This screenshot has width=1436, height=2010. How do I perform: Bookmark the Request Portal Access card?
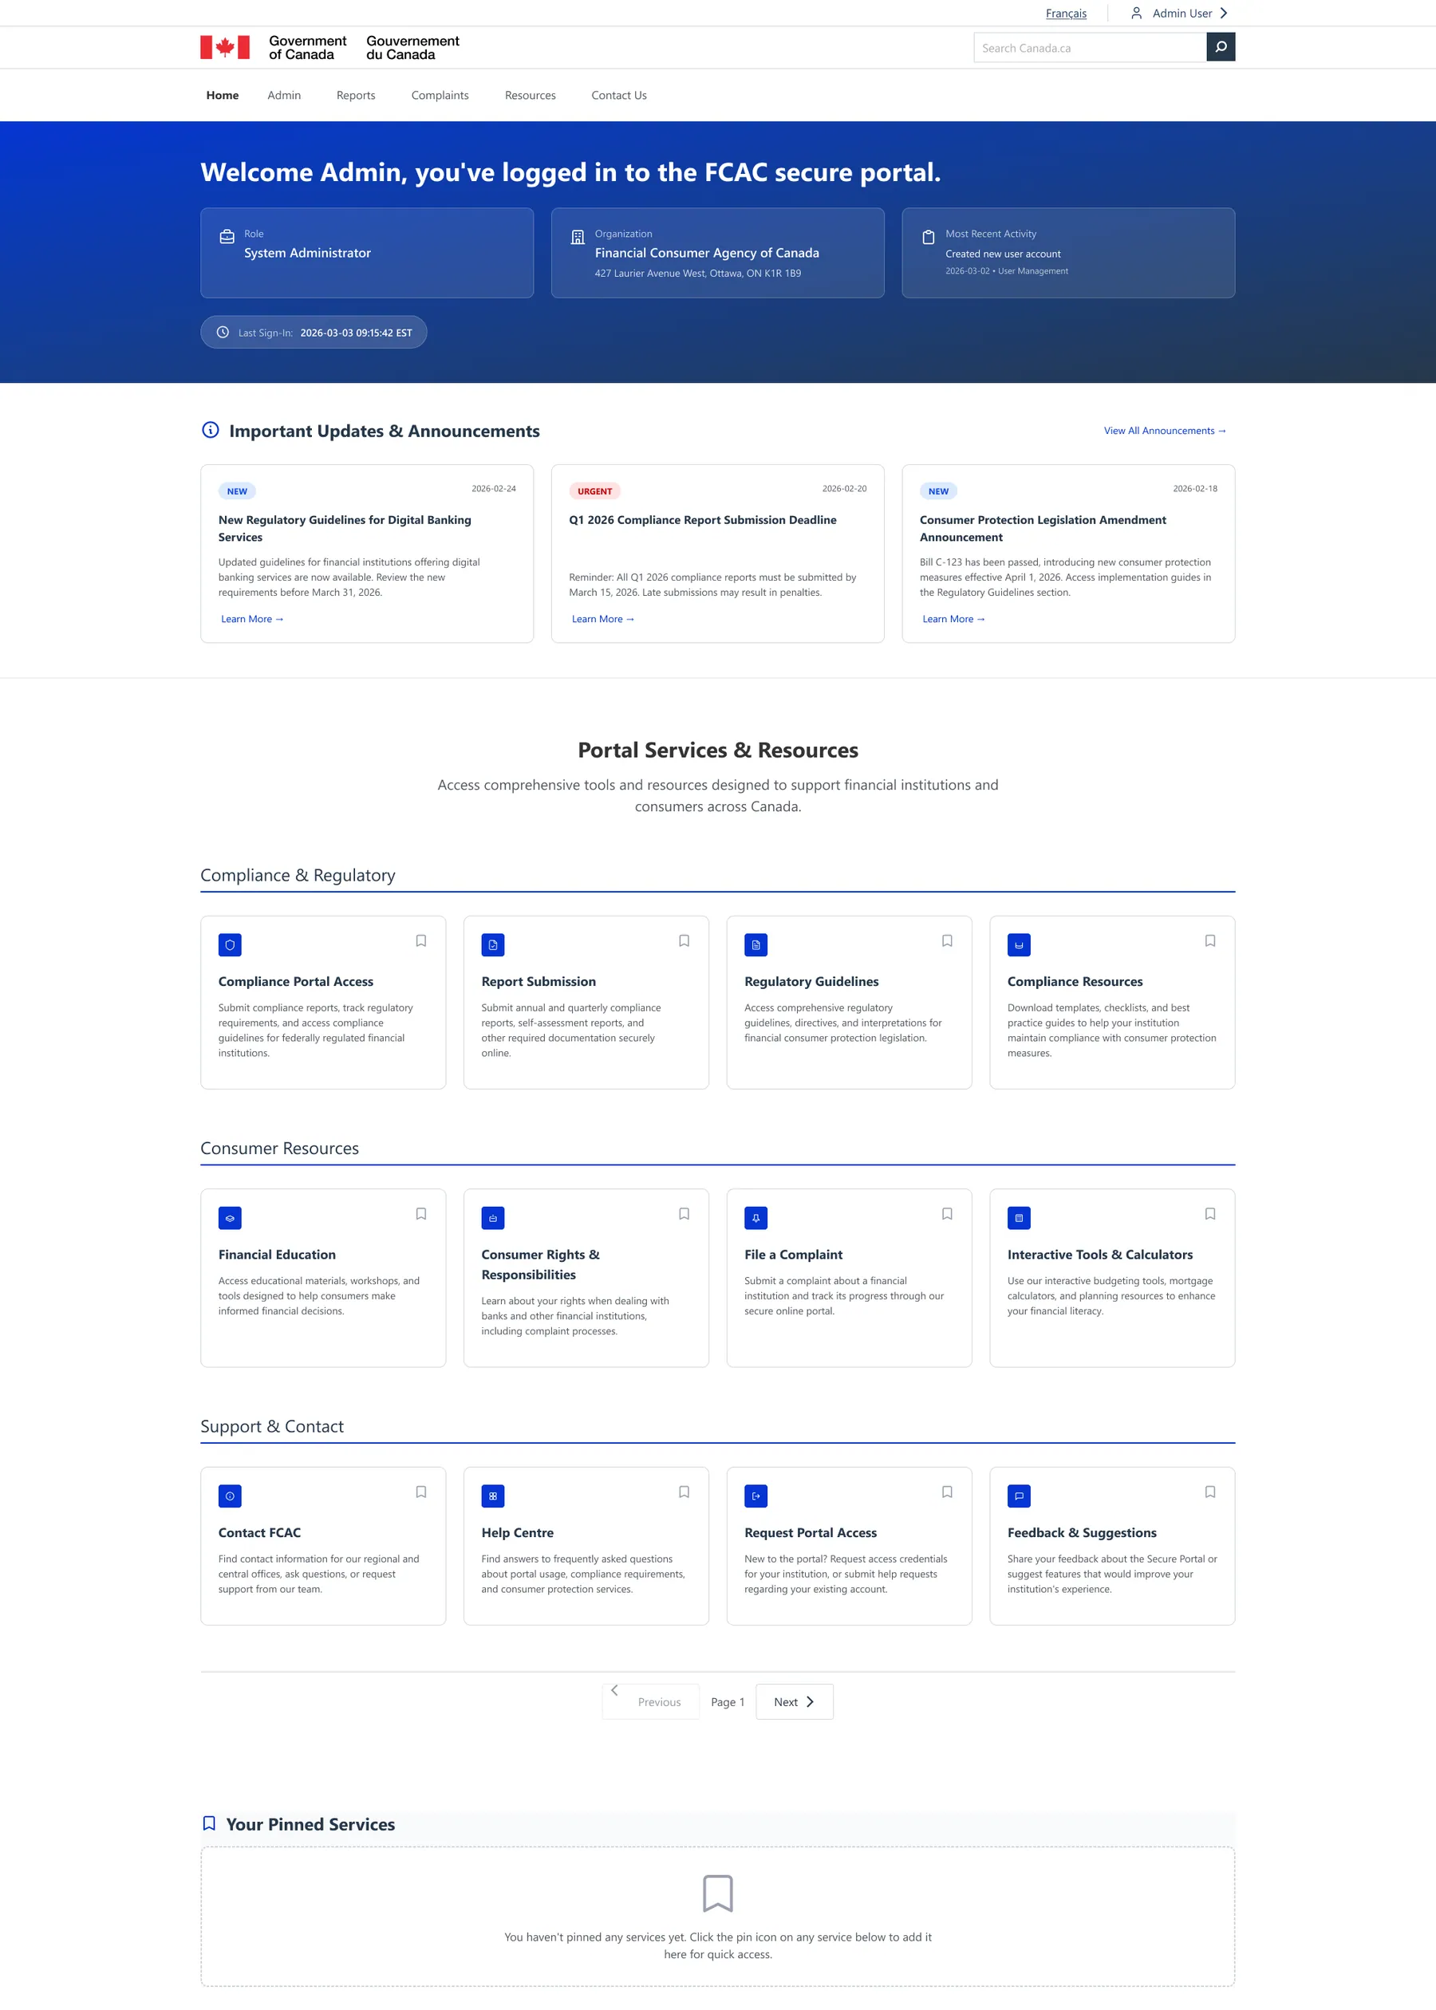point(947,1492)
